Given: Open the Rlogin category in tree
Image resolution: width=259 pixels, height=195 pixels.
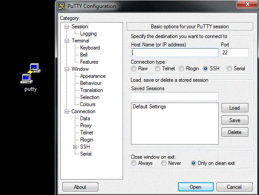Looking at the screenshot, I should pos(86,140).
